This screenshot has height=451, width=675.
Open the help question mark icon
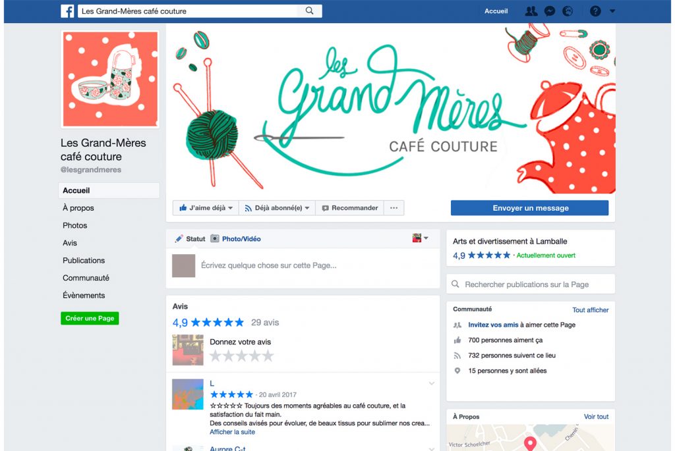tap(595, 11)
